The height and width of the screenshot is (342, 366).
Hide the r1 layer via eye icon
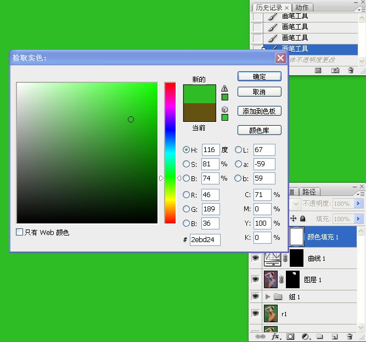tap(255, 313)
